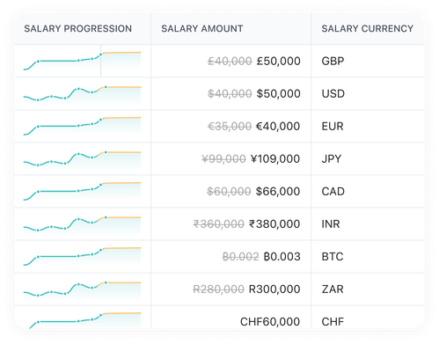This screenshot has height=344, width=439.
Task: Open the USD row sparkline chart
Action: tap(83, 93)
